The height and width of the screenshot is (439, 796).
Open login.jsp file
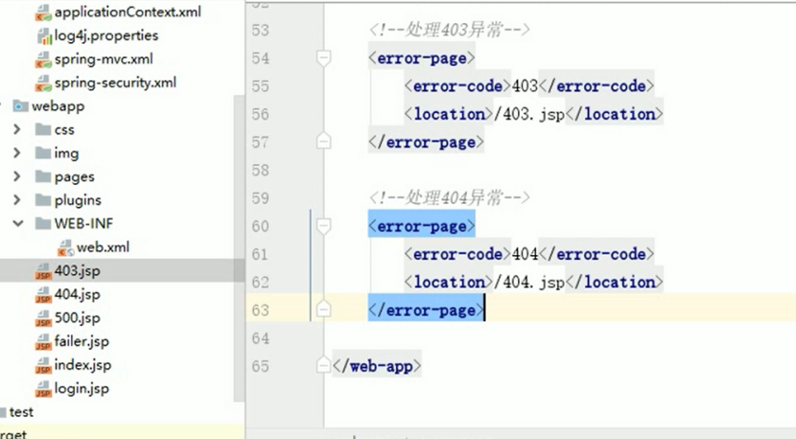(82, 388)
